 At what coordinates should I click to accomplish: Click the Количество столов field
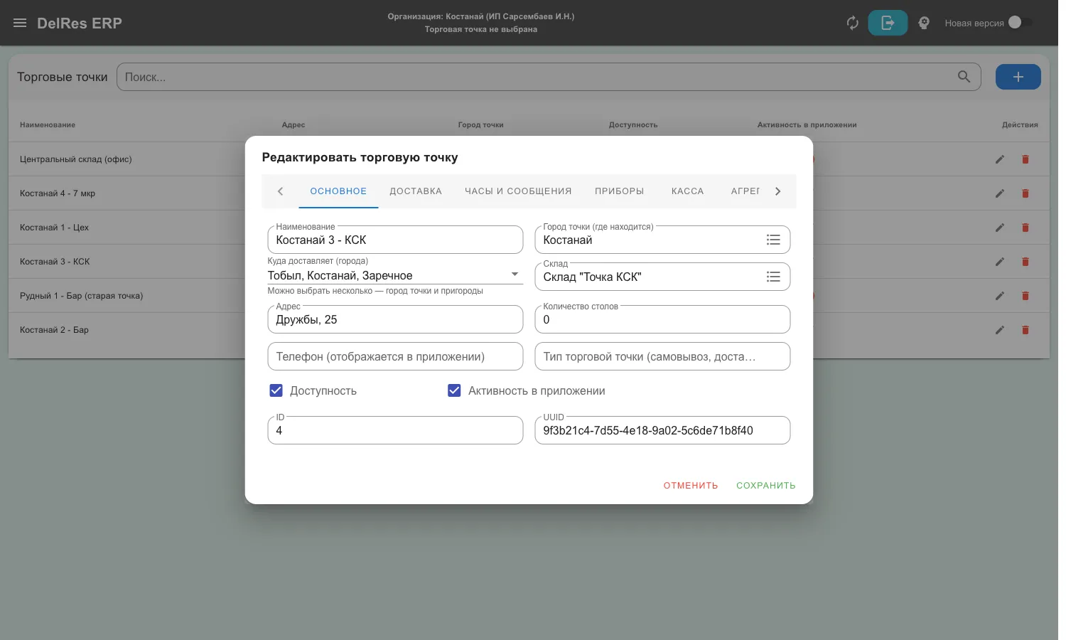662,319
